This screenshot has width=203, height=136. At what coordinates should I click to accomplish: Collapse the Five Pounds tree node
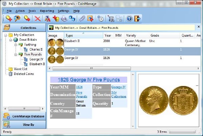pos(16,55)
